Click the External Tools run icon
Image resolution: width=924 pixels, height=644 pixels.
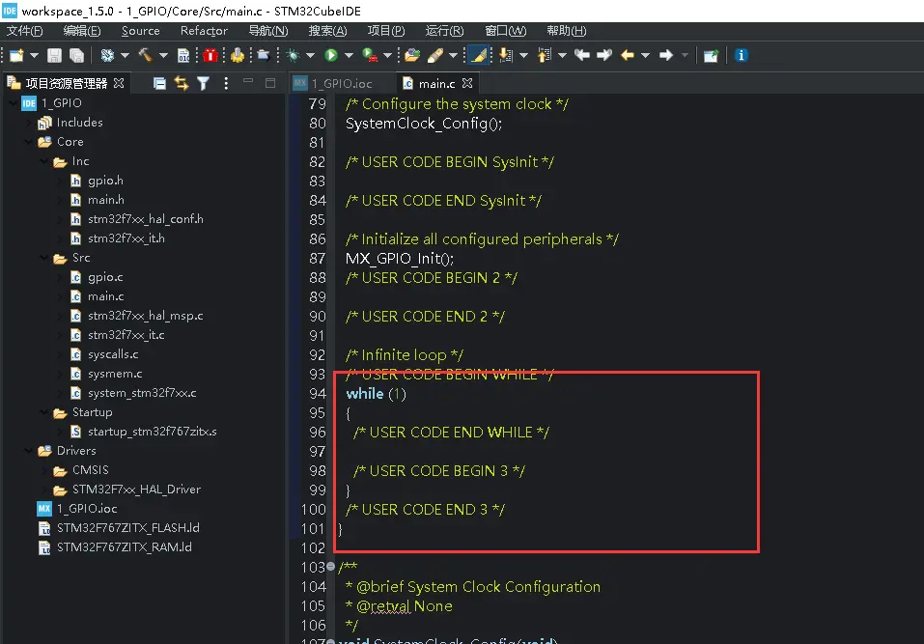[x=370, y=55]
